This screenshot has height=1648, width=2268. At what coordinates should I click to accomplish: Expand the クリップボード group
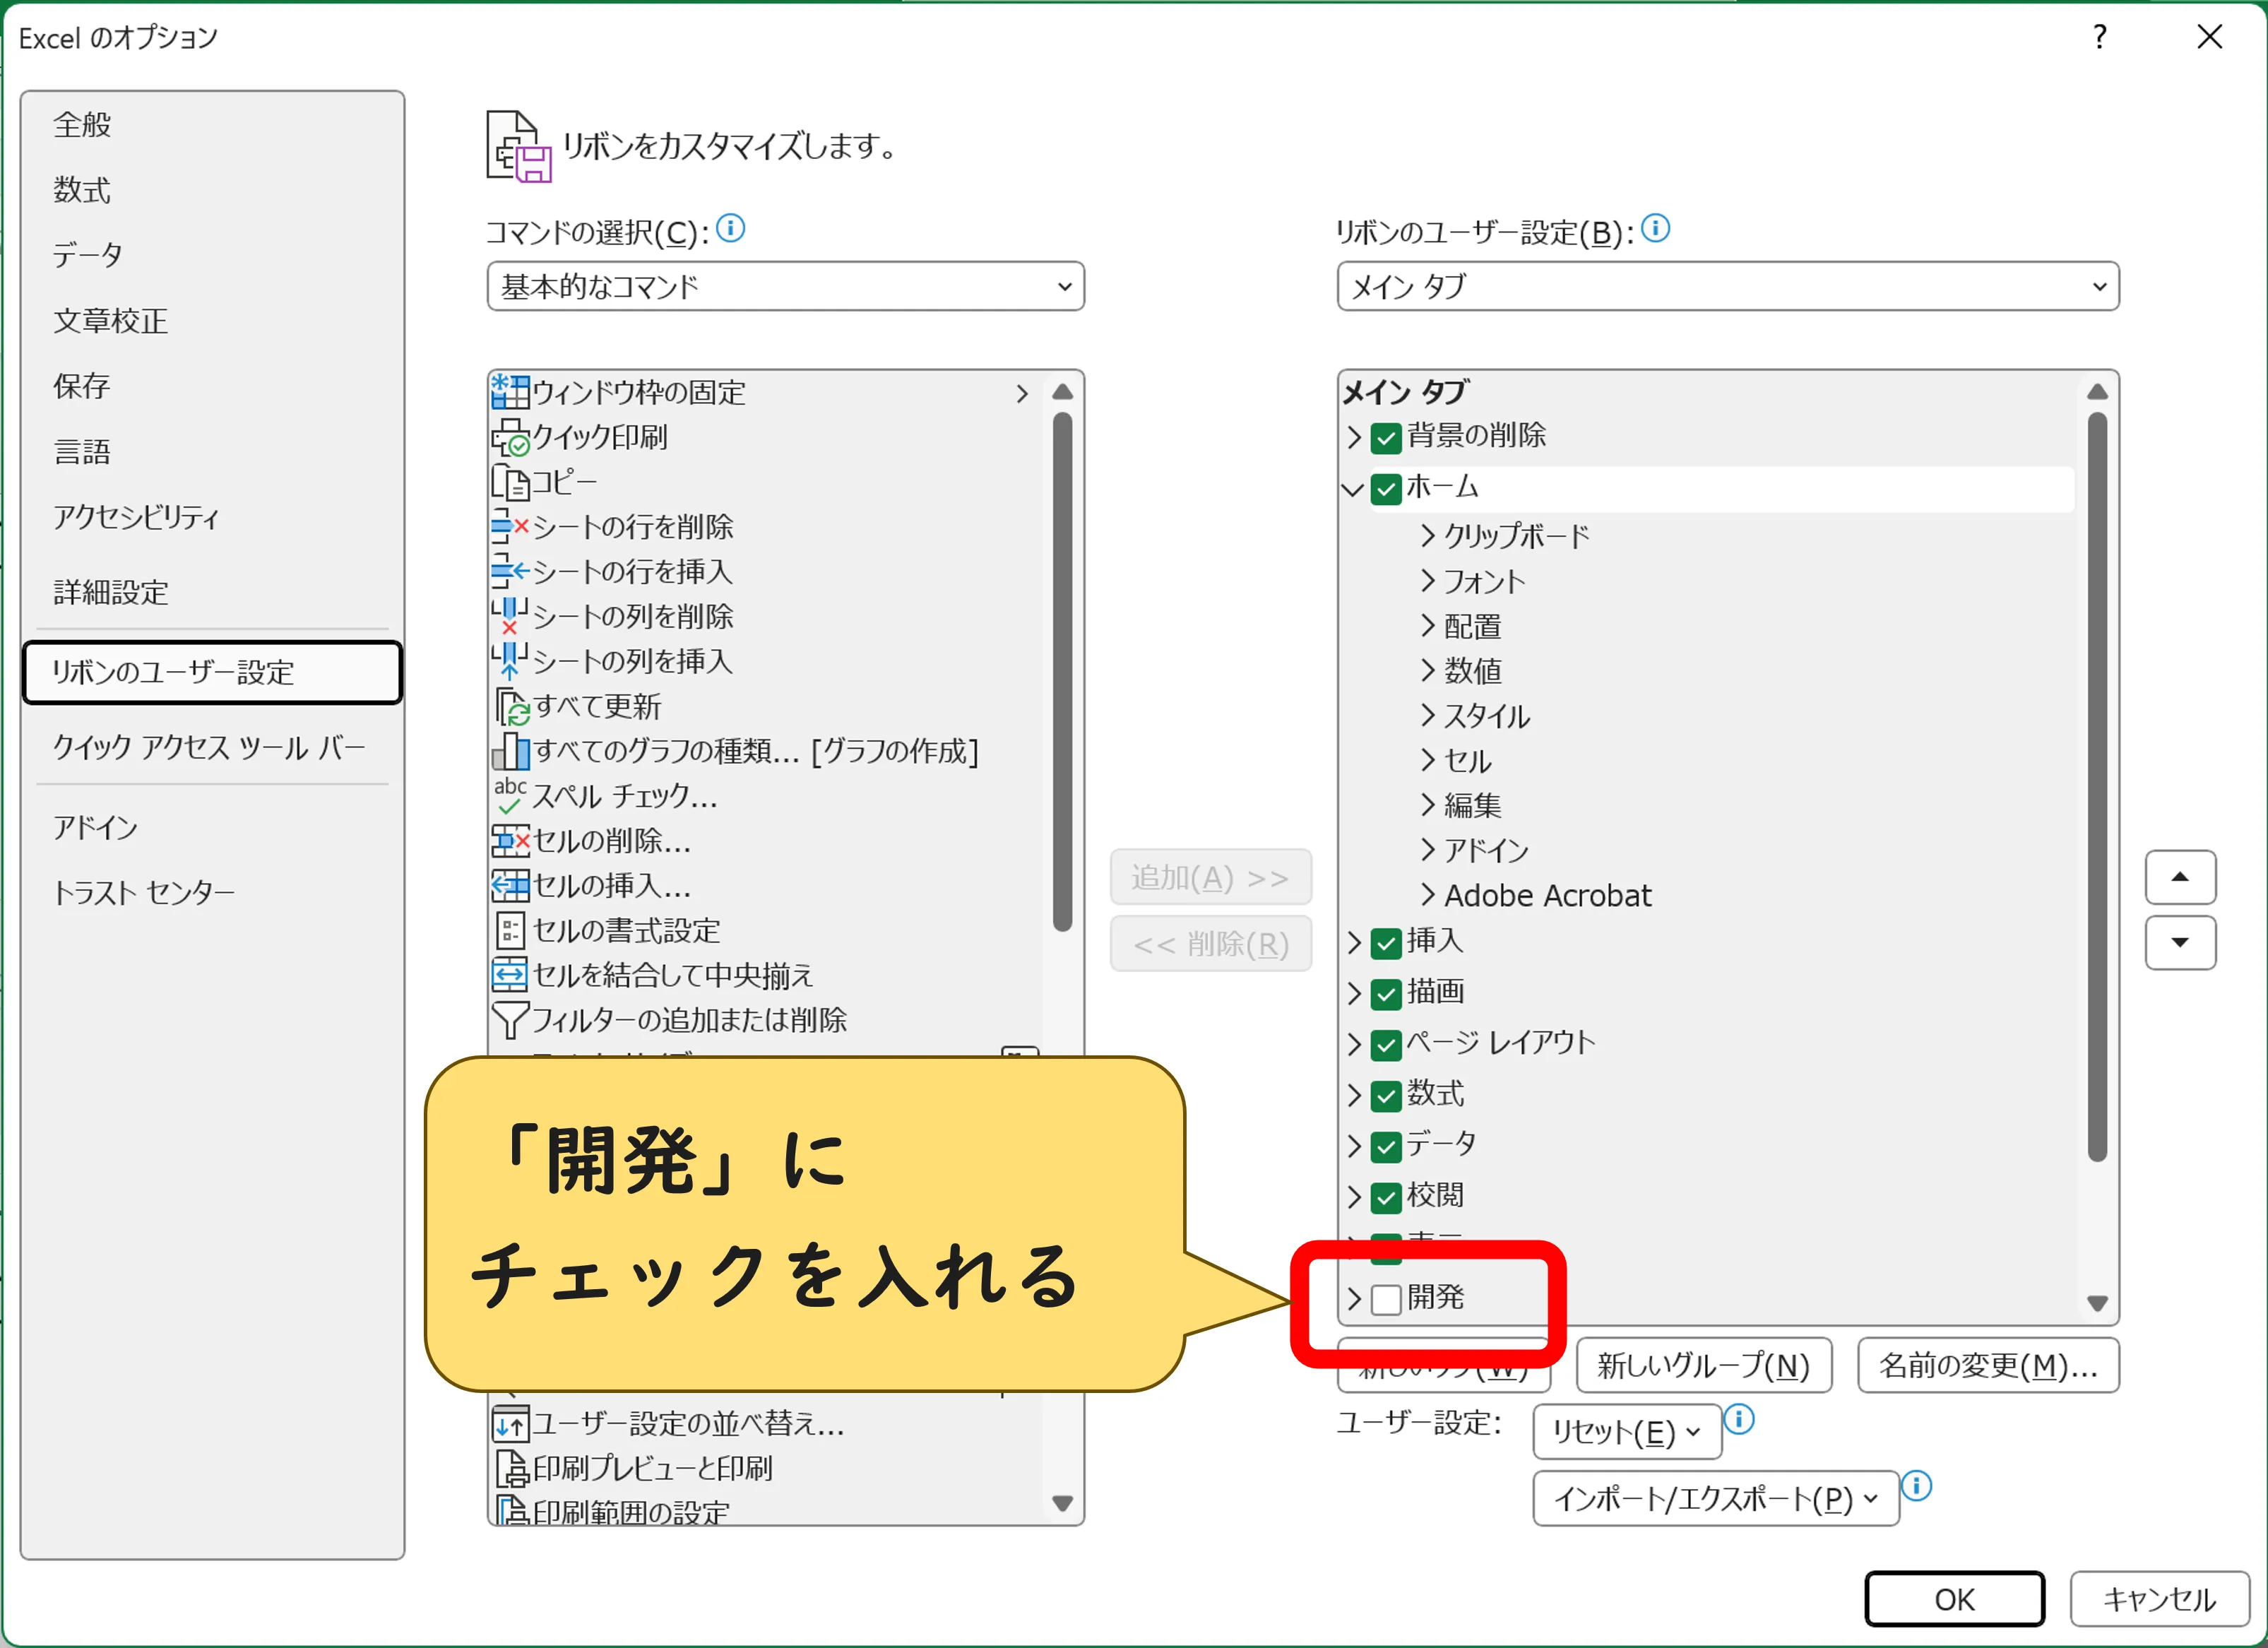coord(1428,536)
